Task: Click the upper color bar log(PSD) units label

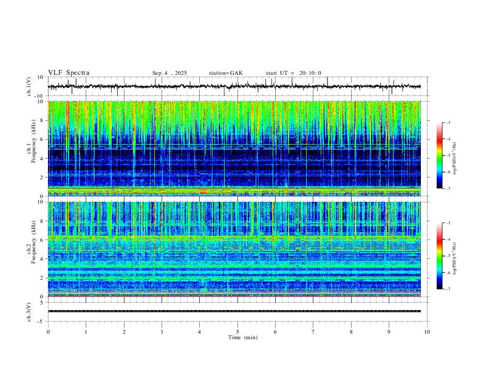Action: tap(454, 159)
